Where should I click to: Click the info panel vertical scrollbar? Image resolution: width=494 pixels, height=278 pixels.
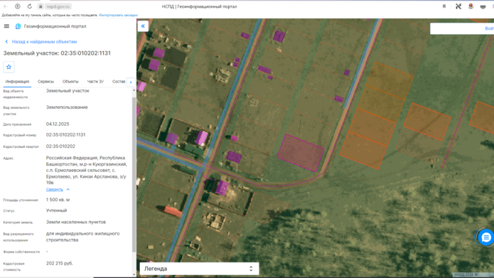click(x=134, y=175)
